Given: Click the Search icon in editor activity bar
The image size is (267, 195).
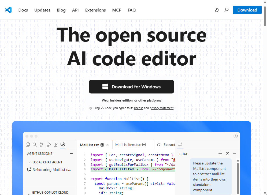Looking at the screenshot, I should click(35, 145).
